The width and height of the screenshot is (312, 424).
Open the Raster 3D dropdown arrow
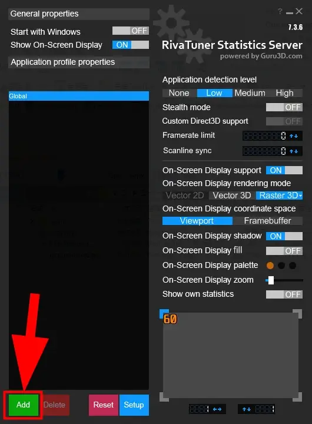[x=300, y=196]
